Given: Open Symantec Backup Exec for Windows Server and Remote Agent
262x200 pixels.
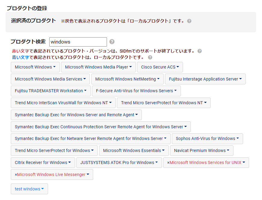Looking at the screenshot, I should click(76, 115).
